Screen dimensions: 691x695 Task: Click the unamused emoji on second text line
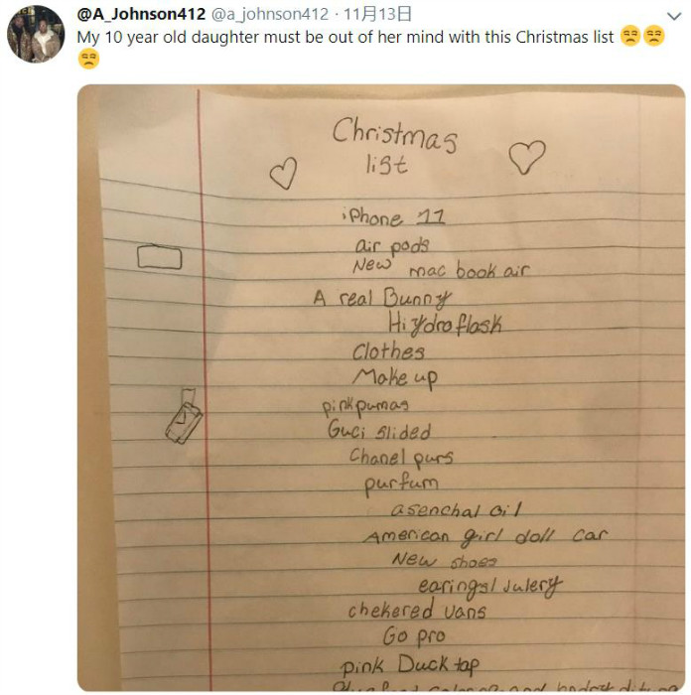click(88, 59)
